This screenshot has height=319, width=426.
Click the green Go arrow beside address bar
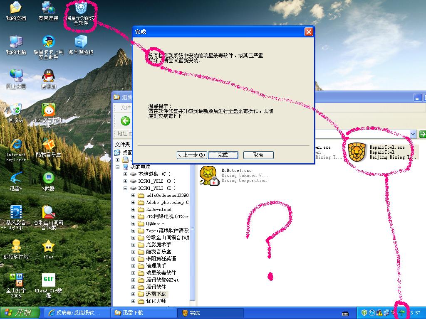pos(422,134)
